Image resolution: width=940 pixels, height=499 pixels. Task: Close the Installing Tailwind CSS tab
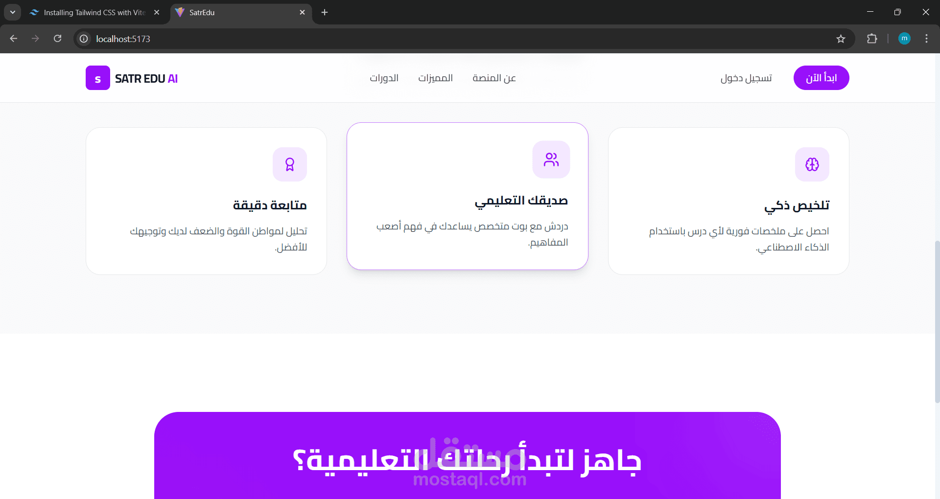click(x=157, y=12)
